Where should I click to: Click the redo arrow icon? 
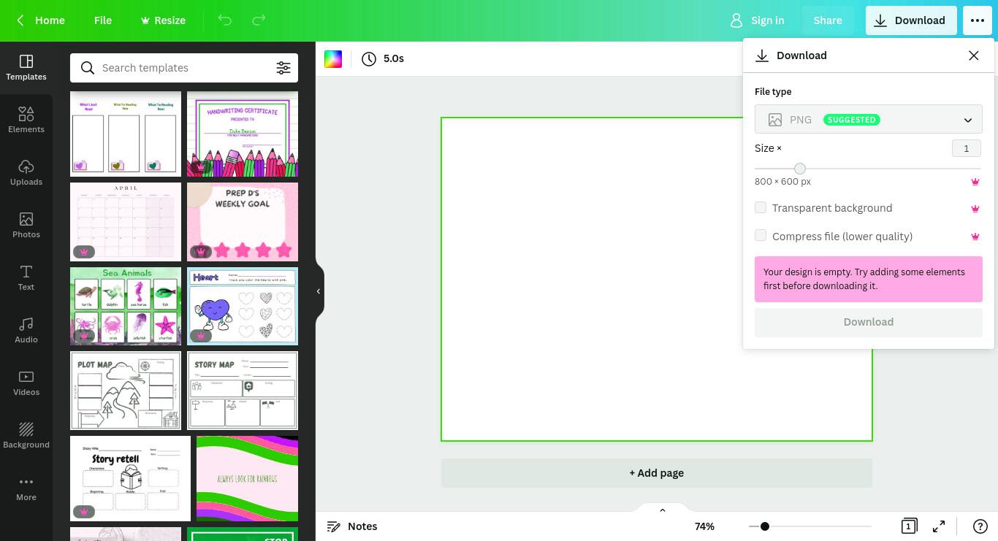pyautogui.click(x=259, y=20)
